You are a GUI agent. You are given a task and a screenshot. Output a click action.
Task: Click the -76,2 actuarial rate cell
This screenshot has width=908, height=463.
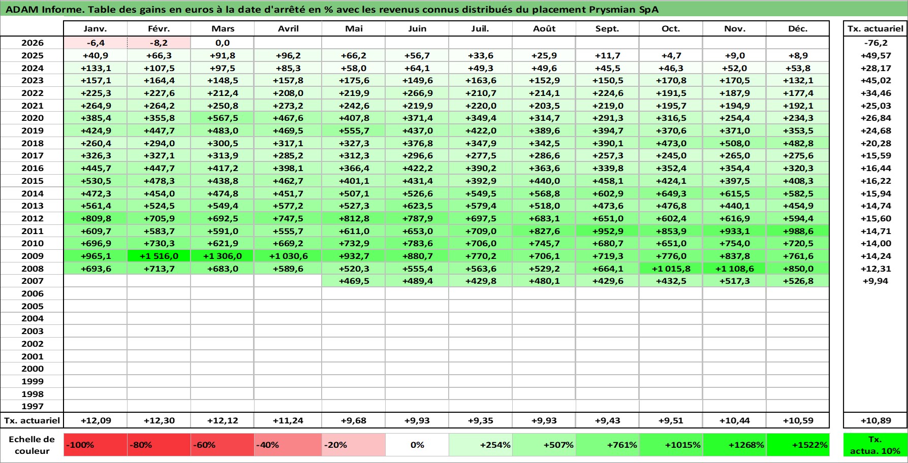[x=875, y=43]
